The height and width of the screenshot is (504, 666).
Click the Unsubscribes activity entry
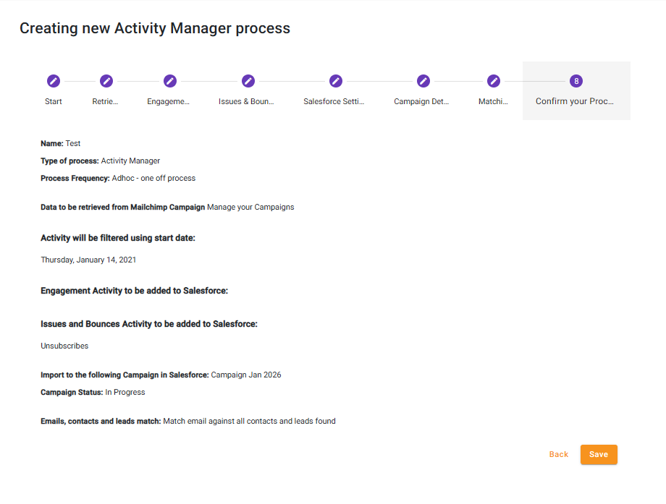[x=64, y=346]
